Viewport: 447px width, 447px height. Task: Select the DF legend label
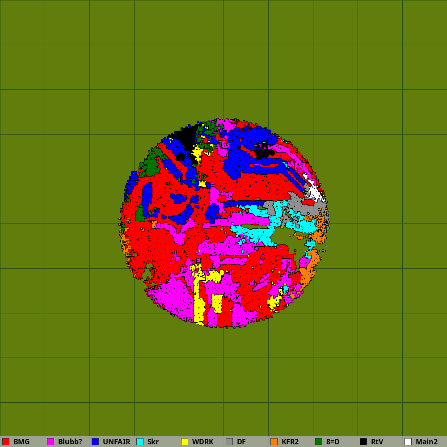(241, 442)
